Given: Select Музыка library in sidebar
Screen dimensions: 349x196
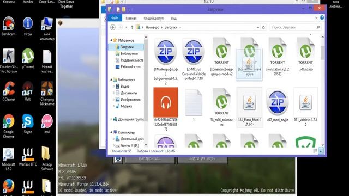Looking at the screenshot, I should [124, 106].
